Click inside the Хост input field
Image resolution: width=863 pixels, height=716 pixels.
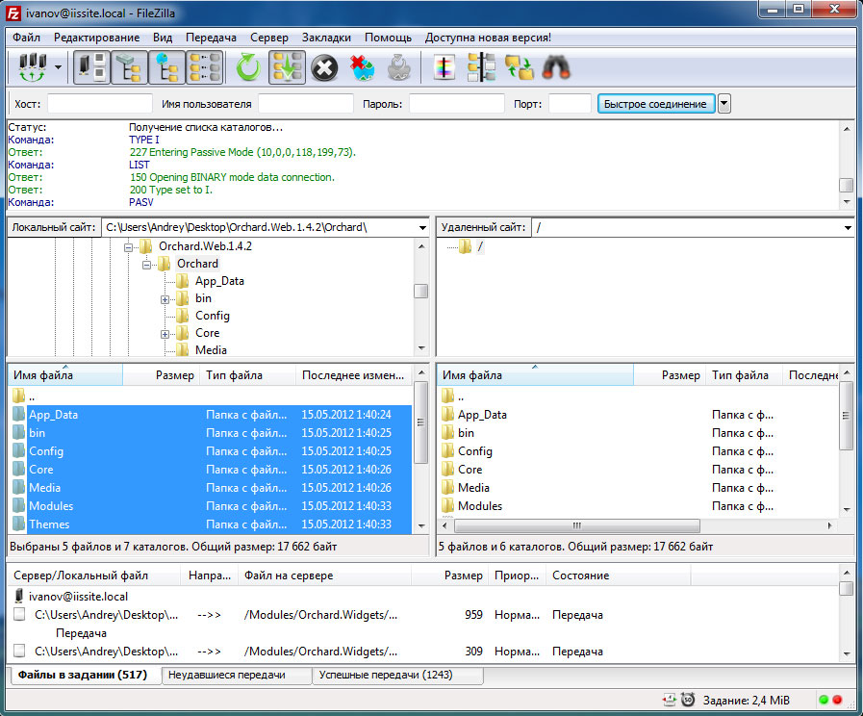[100, 104]
